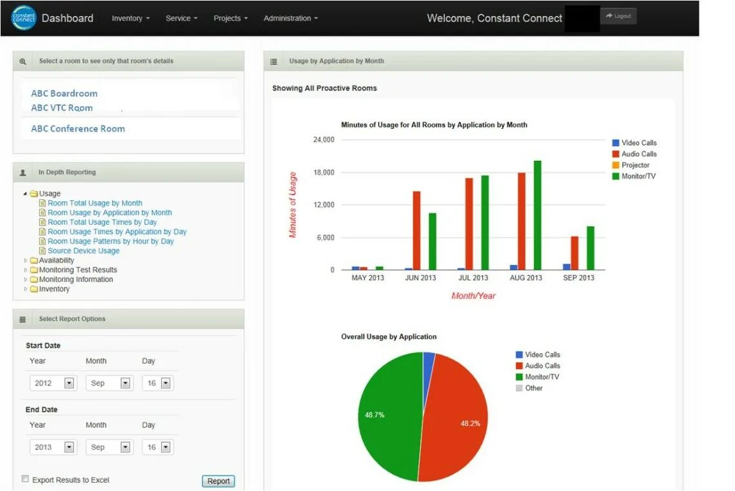Click document icon beside Room Usage Patterns by Hour by Day

coord(42,241)
